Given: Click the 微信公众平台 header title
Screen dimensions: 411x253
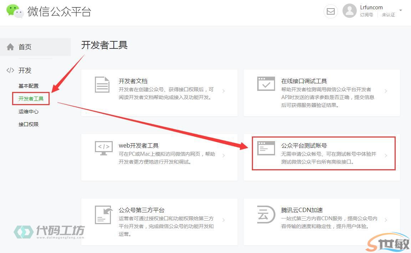Looking at the screenshot, I should pyautogui.click(x=59, y=11).
